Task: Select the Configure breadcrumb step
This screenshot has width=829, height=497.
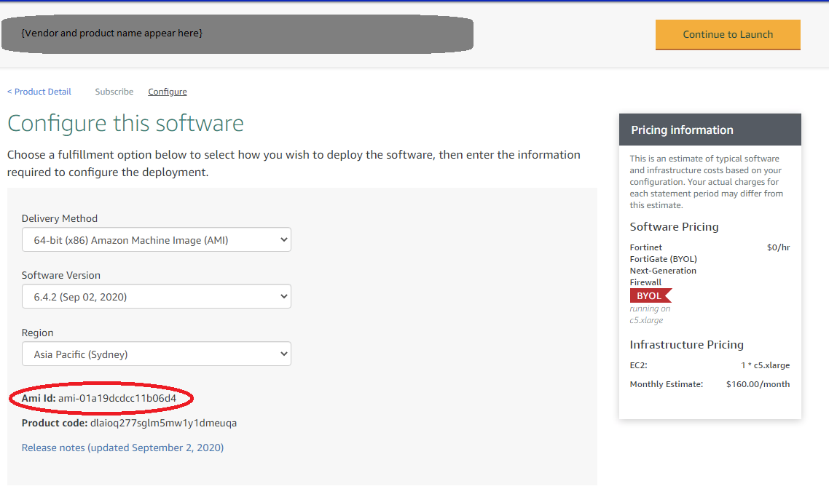Action: [168, 92]
